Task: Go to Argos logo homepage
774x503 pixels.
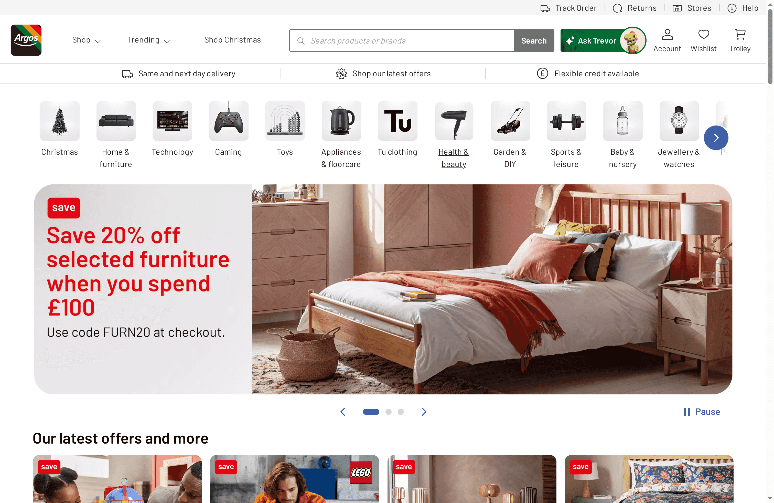Action: pyautogui.click(x=26, y=40)
